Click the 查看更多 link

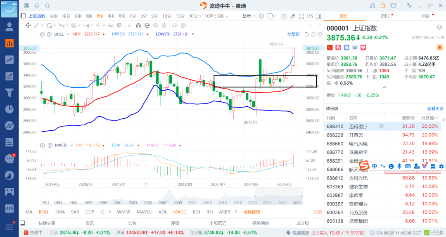tap(435, 108)
